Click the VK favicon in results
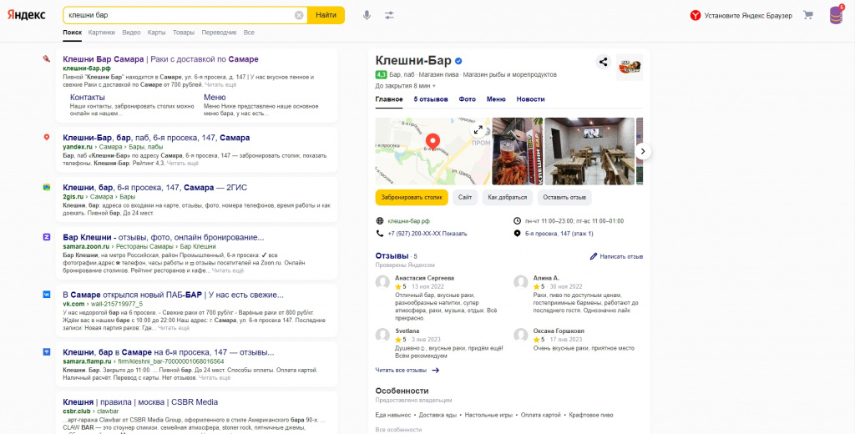The height and width of the screenshot is (434, 855). click(x=47, y=295)
